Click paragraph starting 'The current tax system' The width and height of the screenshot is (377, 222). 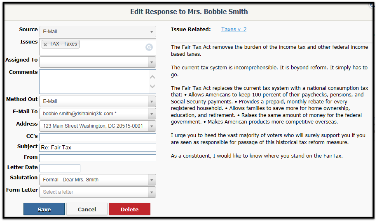point(269,71)
